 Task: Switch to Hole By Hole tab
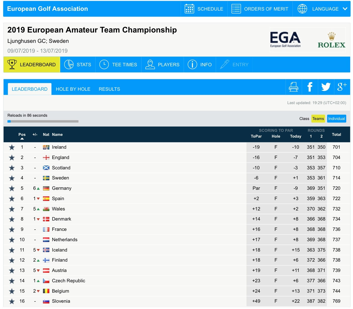(x=73, y=89)
